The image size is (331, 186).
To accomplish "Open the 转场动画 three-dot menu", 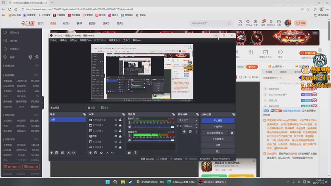I will (x=196, y=131).
